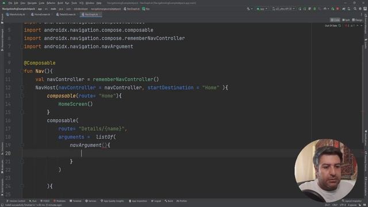
Task: Click the Profile app icon with dropdown
Action: point(326,9)
